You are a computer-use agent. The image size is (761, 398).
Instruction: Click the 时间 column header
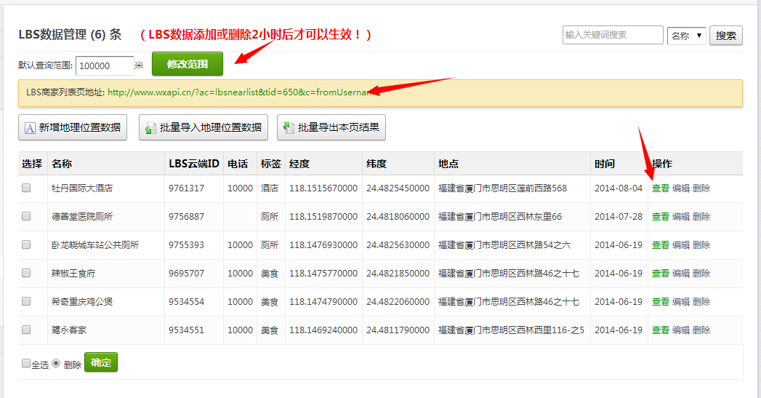click(604, 164)
